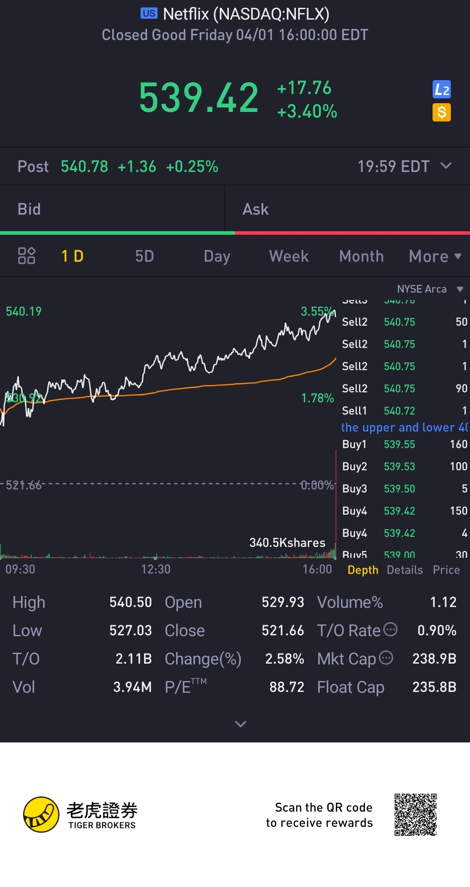The height and width of the screenshot is (887, 470).
Task: Select Buy2 row at 539.53
Action: tap(404, 466)
